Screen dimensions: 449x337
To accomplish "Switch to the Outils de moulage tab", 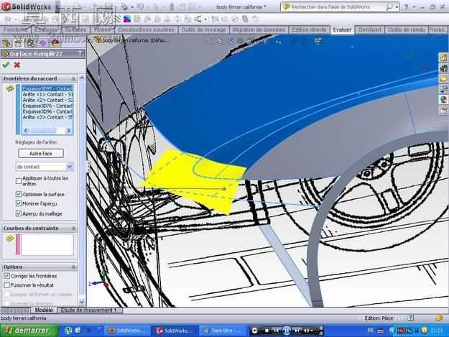I will (203, 29).
